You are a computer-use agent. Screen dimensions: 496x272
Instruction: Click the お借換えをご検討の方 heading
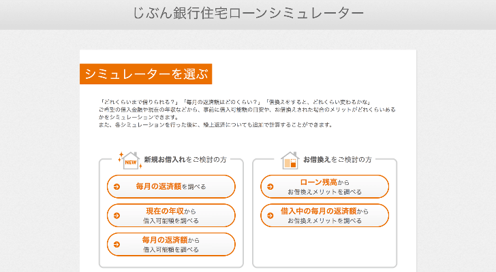tap(337, 160)
